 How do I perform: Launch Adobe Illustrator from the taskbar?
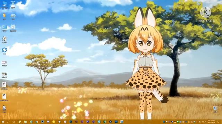click(x=76, y=122)
